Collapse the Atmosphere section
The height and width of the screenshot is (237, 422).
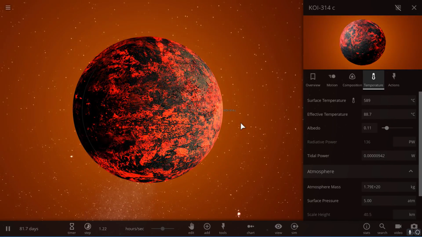click(x=410, y=172)
